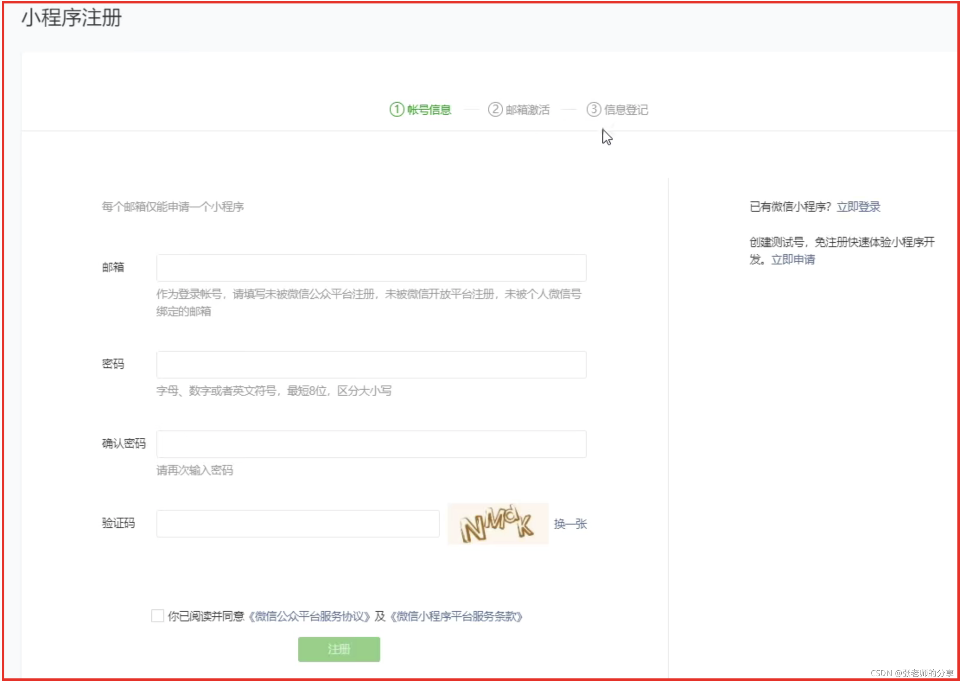Click the step 1 circle icon

point(396,109)
